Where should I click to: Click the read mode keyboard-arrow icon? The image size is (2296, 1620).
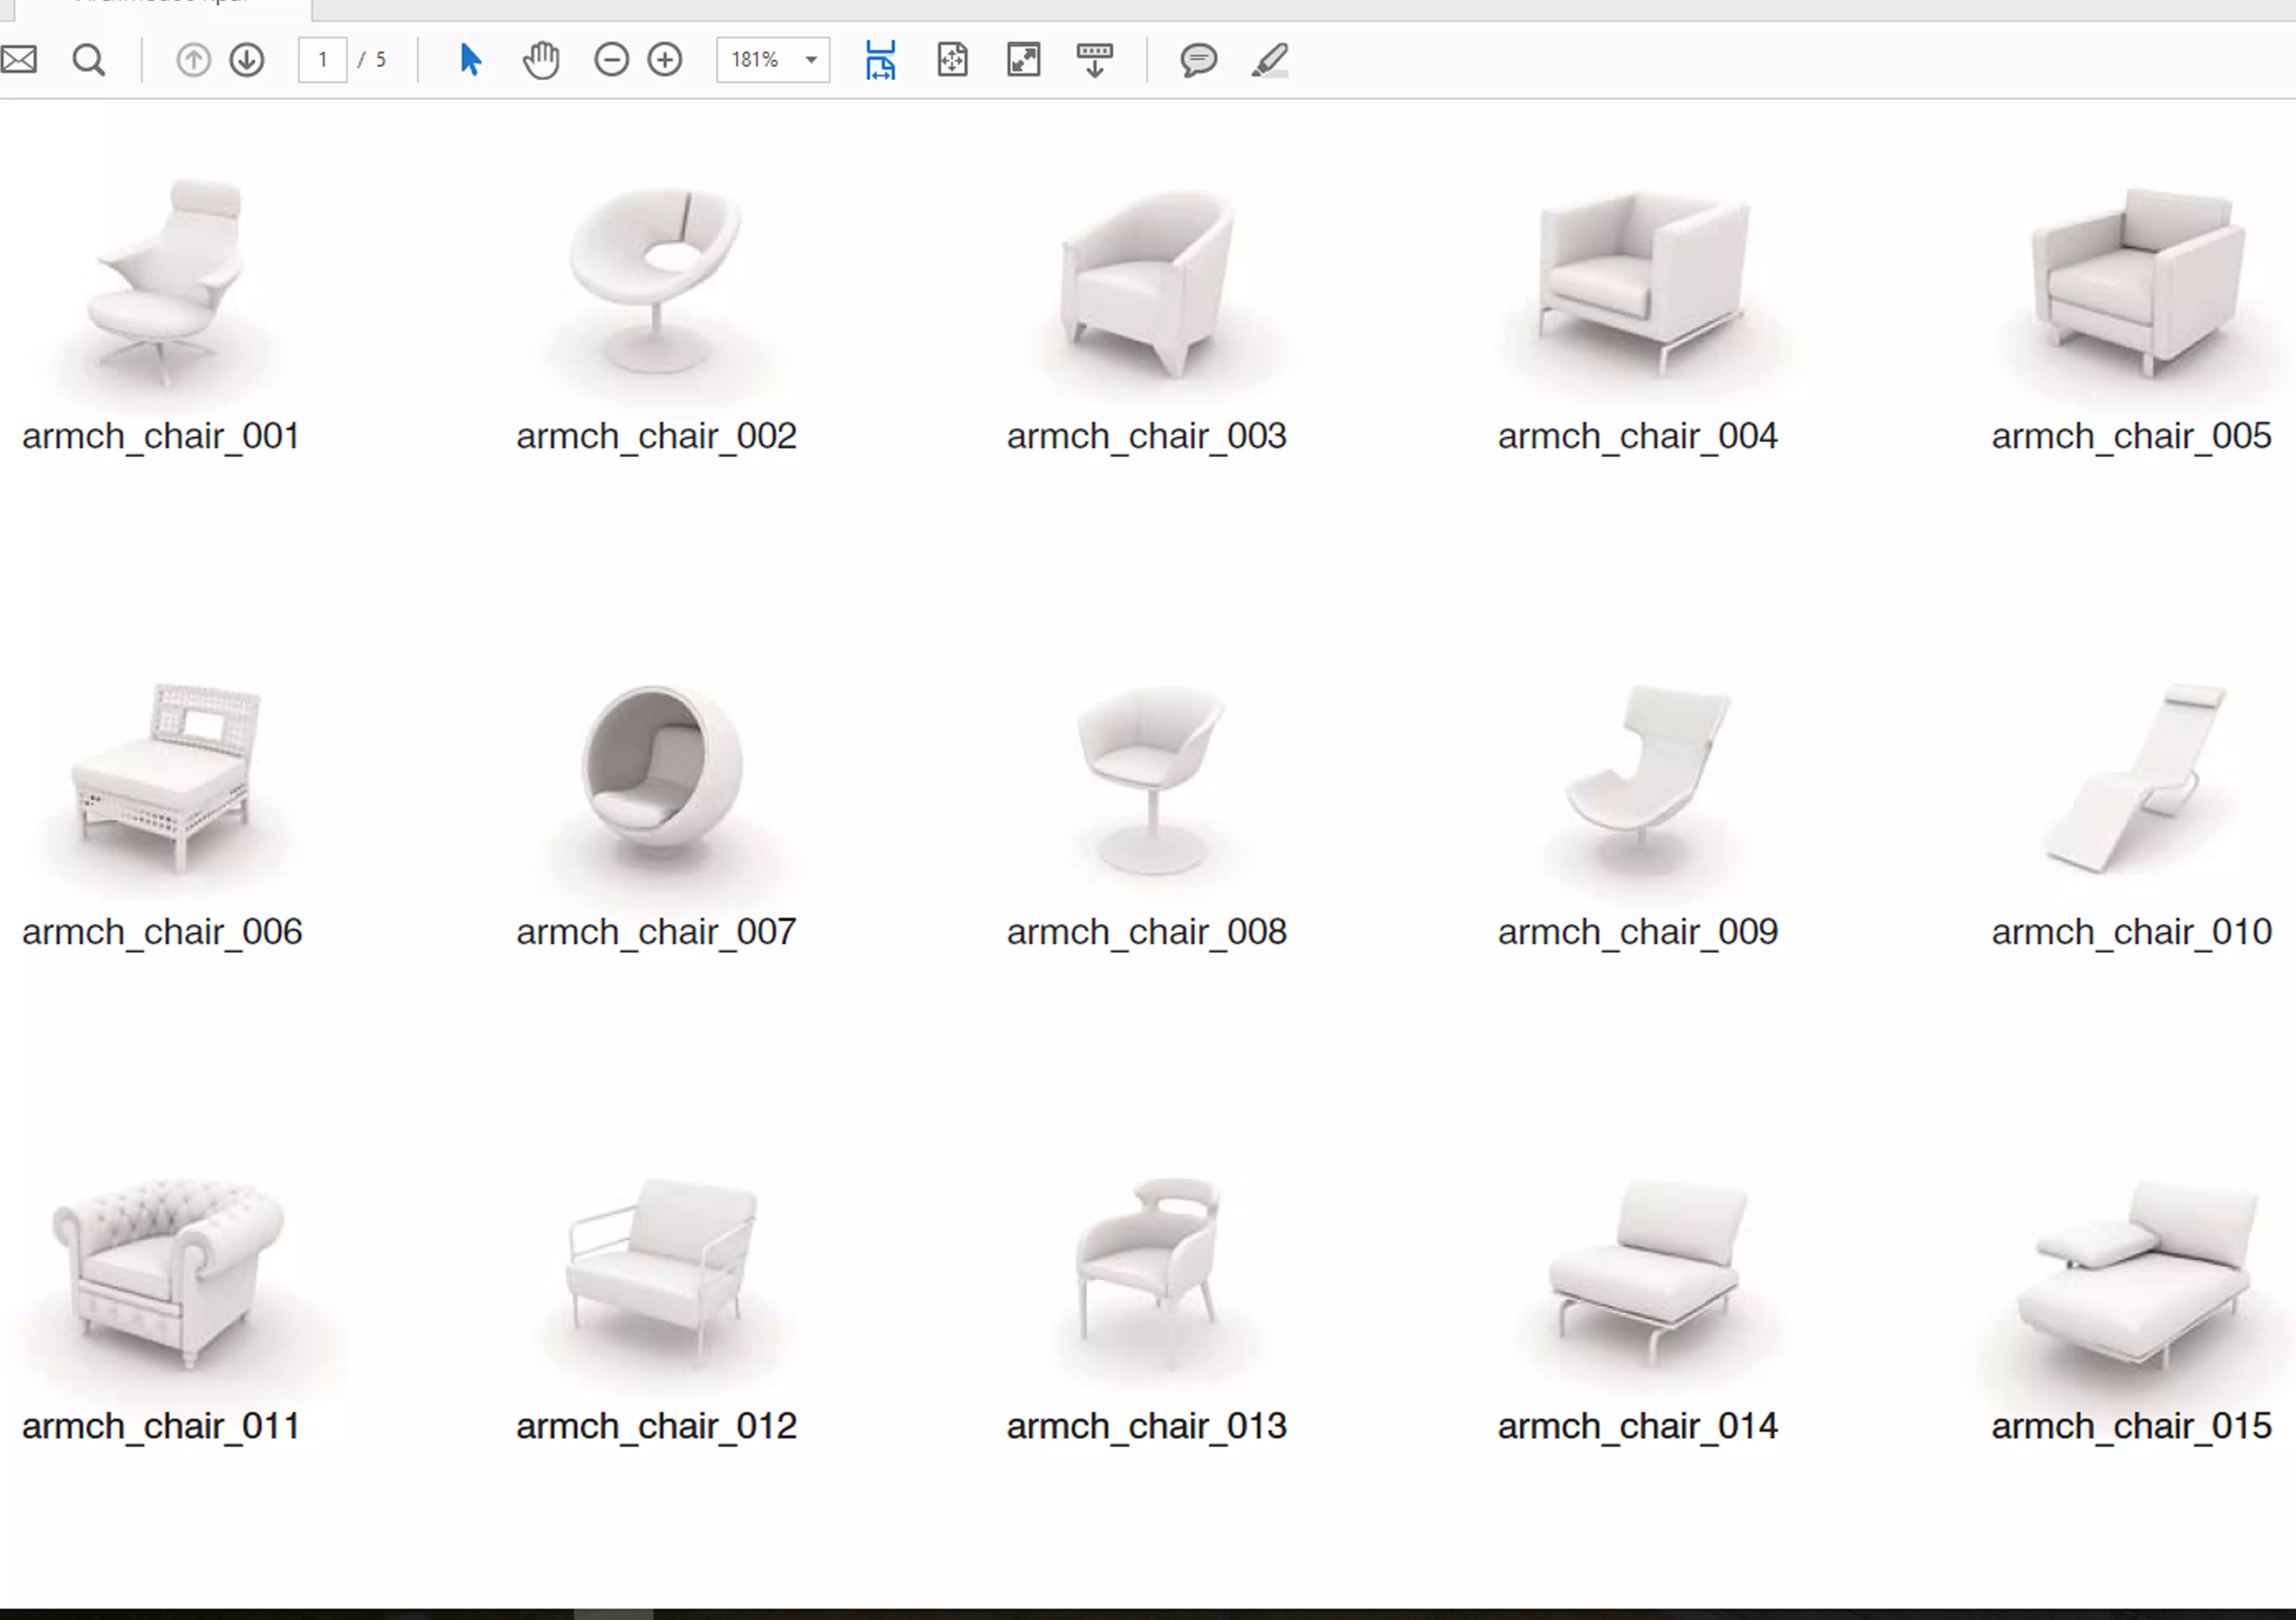[x=1095, y=60]
